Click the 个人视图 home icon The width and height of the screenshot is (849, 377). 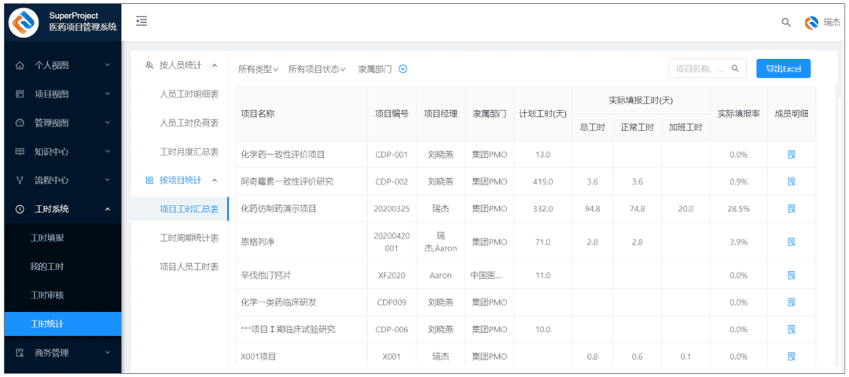coord(20,65)
